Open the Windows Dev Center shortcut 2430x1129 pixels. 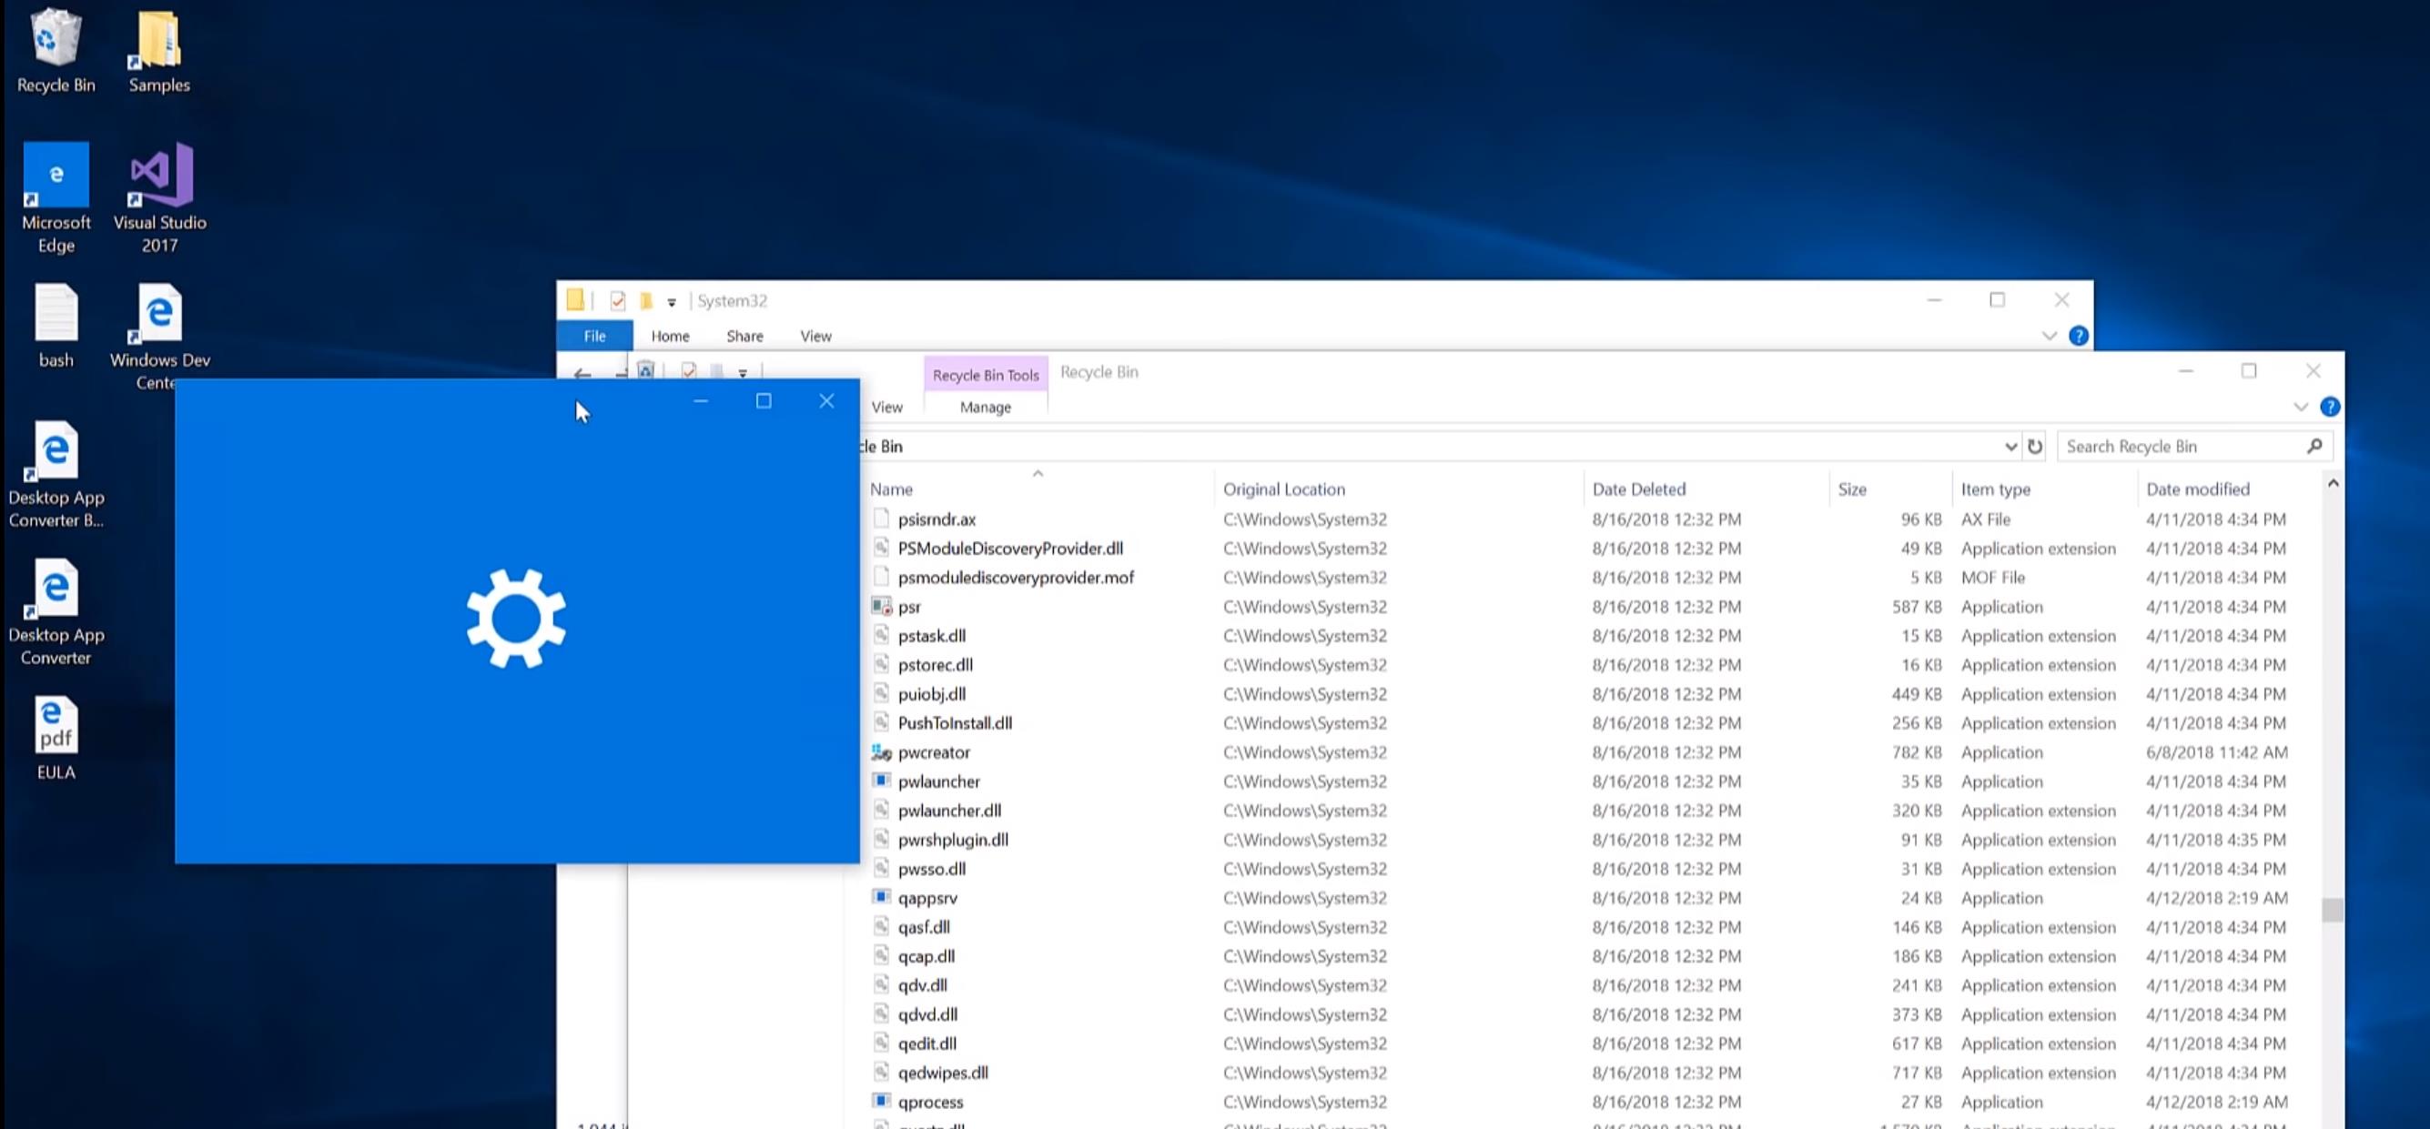pos(157,311)
